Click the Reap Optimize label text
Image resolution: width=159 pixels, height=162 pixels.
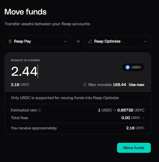(x=107, y=41)
